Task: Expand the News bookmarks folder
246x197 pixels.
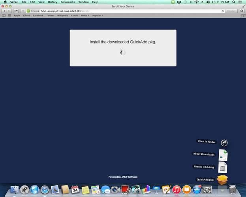Action: [85, 15]
